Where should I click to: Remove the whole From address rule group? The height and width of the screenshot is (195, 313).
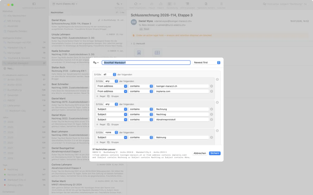[217, 80]
